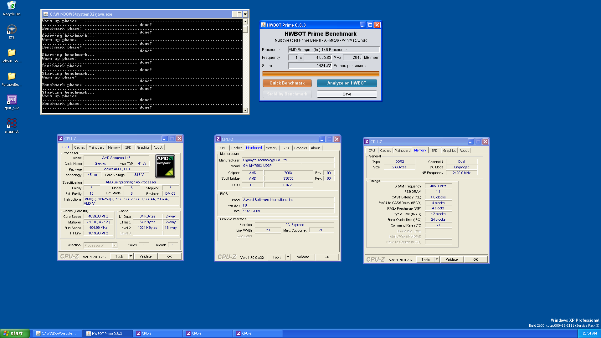Open the Windows Start button
601x338 pixels.
15,333
